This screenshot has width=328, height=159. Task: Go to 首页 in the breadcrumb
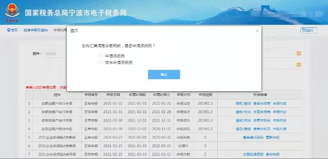14,30
